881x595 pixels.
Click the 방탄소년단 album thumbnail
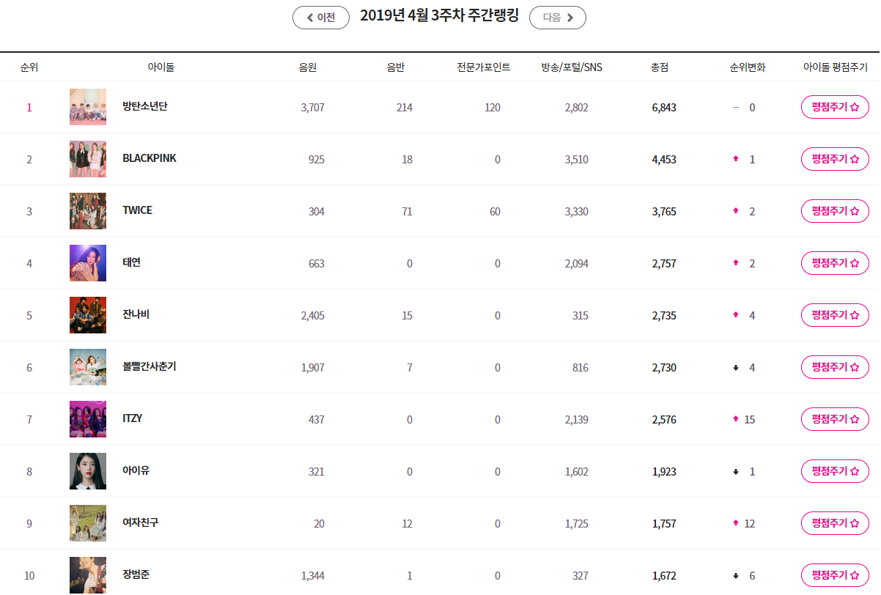(88, 107)
